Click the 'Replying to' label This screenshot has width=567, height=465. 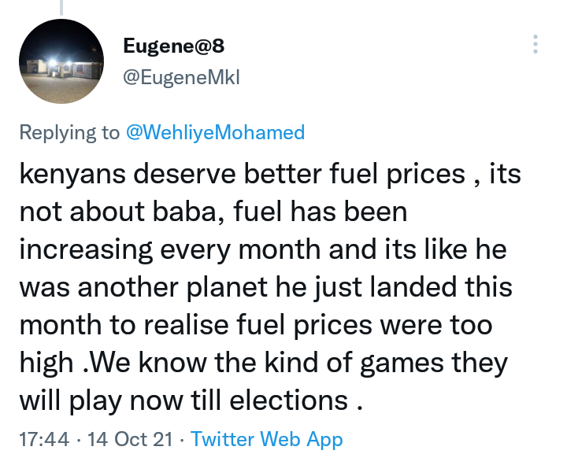(x=69, y=133)
